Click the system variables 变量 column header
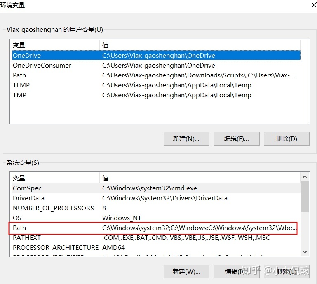The width and height of the screenshot is (317, 284). (56, 178)
